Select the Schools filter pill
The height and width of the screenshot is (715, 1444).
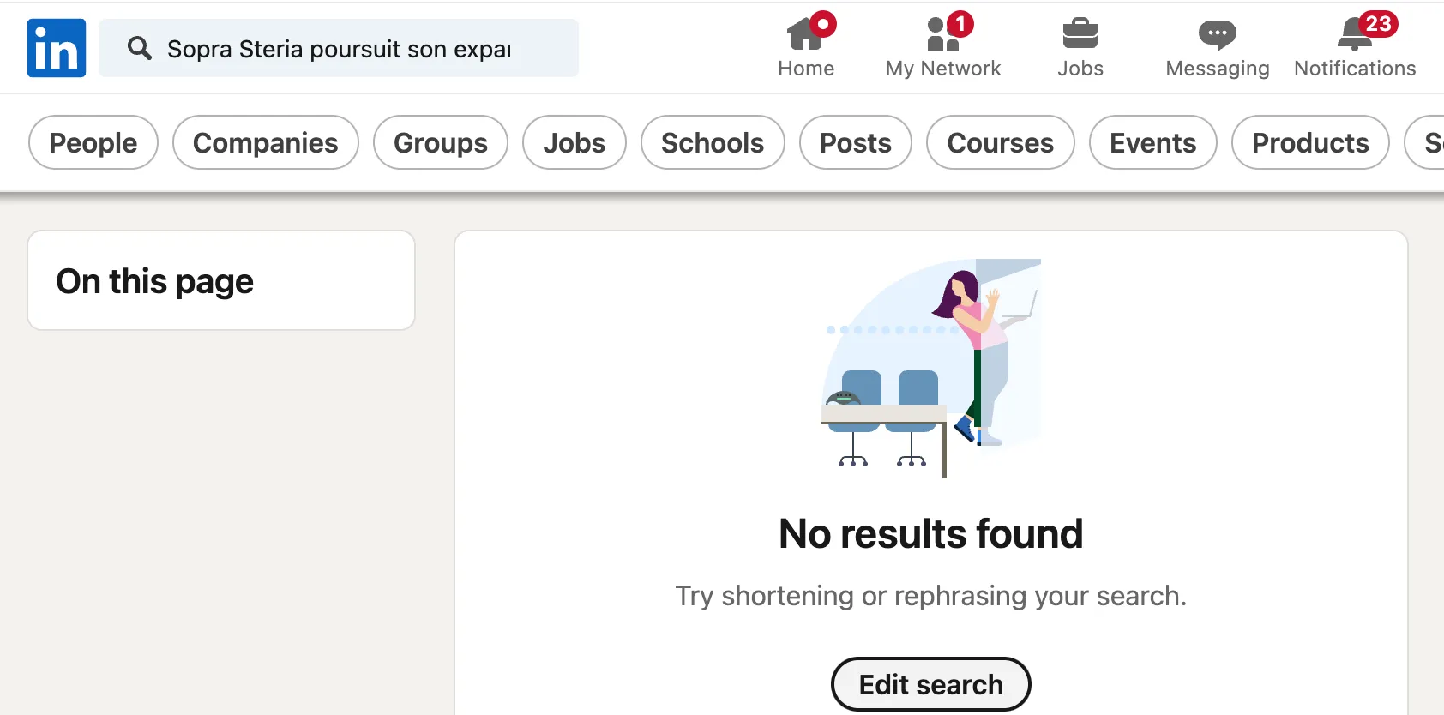point(713,142)
